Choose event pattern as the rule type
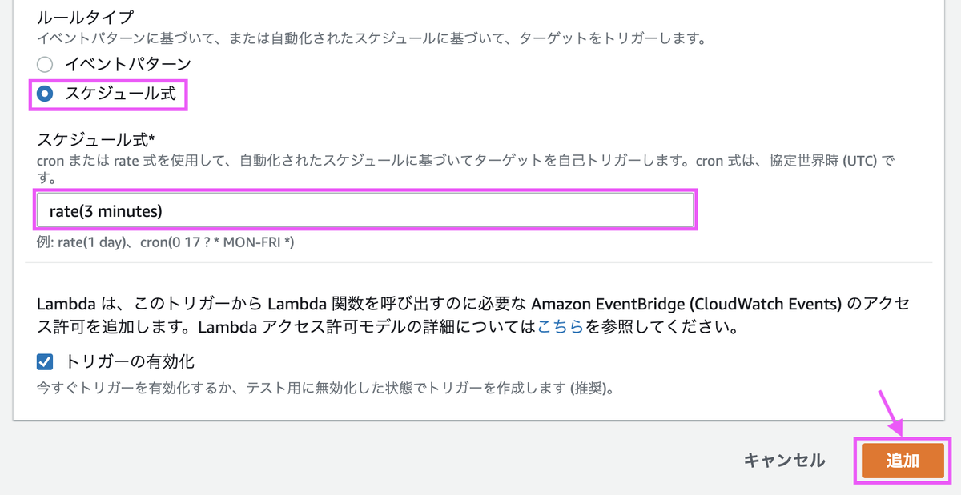The image size is (961, 495). click(45, 65)
